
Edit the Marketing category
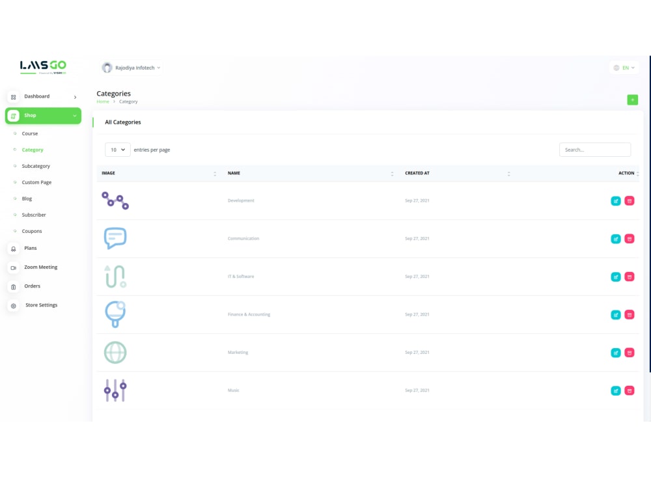click(616, 352)
